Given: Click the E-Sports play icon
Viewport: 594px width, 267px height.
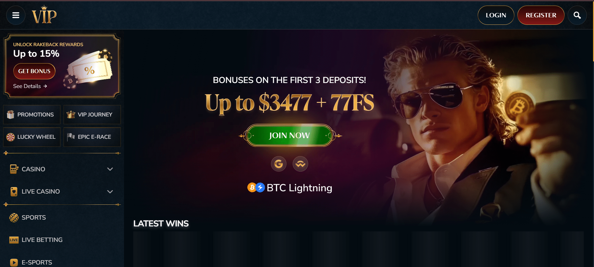Looking at the screenshot, I should point(14,262).
